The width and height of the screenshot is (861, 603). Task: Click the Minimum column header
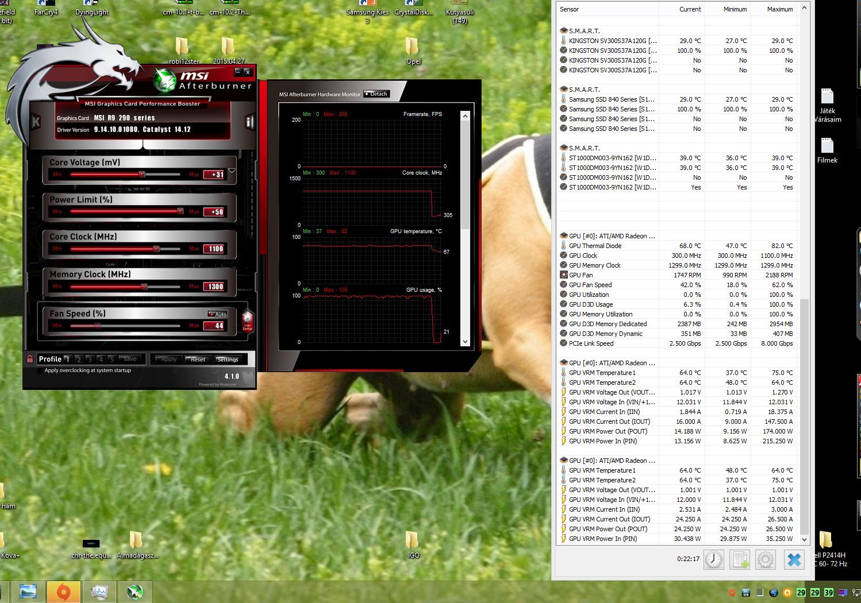728,9
